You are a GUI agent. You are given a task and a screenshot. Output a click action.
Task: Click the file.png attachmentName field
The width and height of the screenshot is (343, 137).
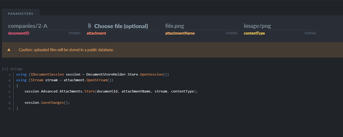[x=201, y=26]
